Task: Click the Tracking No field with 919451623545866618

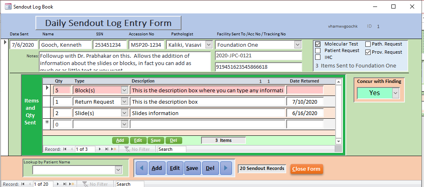Action: [258, 67]
